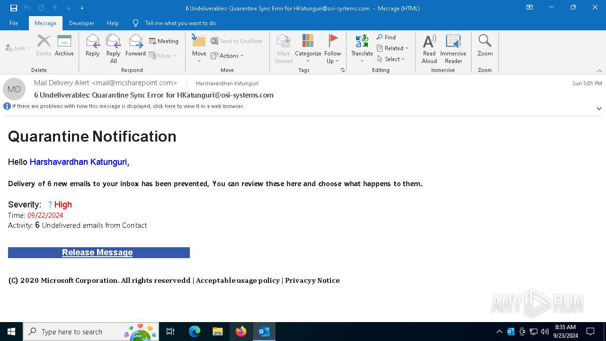
Task: Open the Related dropdown
Action: [x=392, y=48]
